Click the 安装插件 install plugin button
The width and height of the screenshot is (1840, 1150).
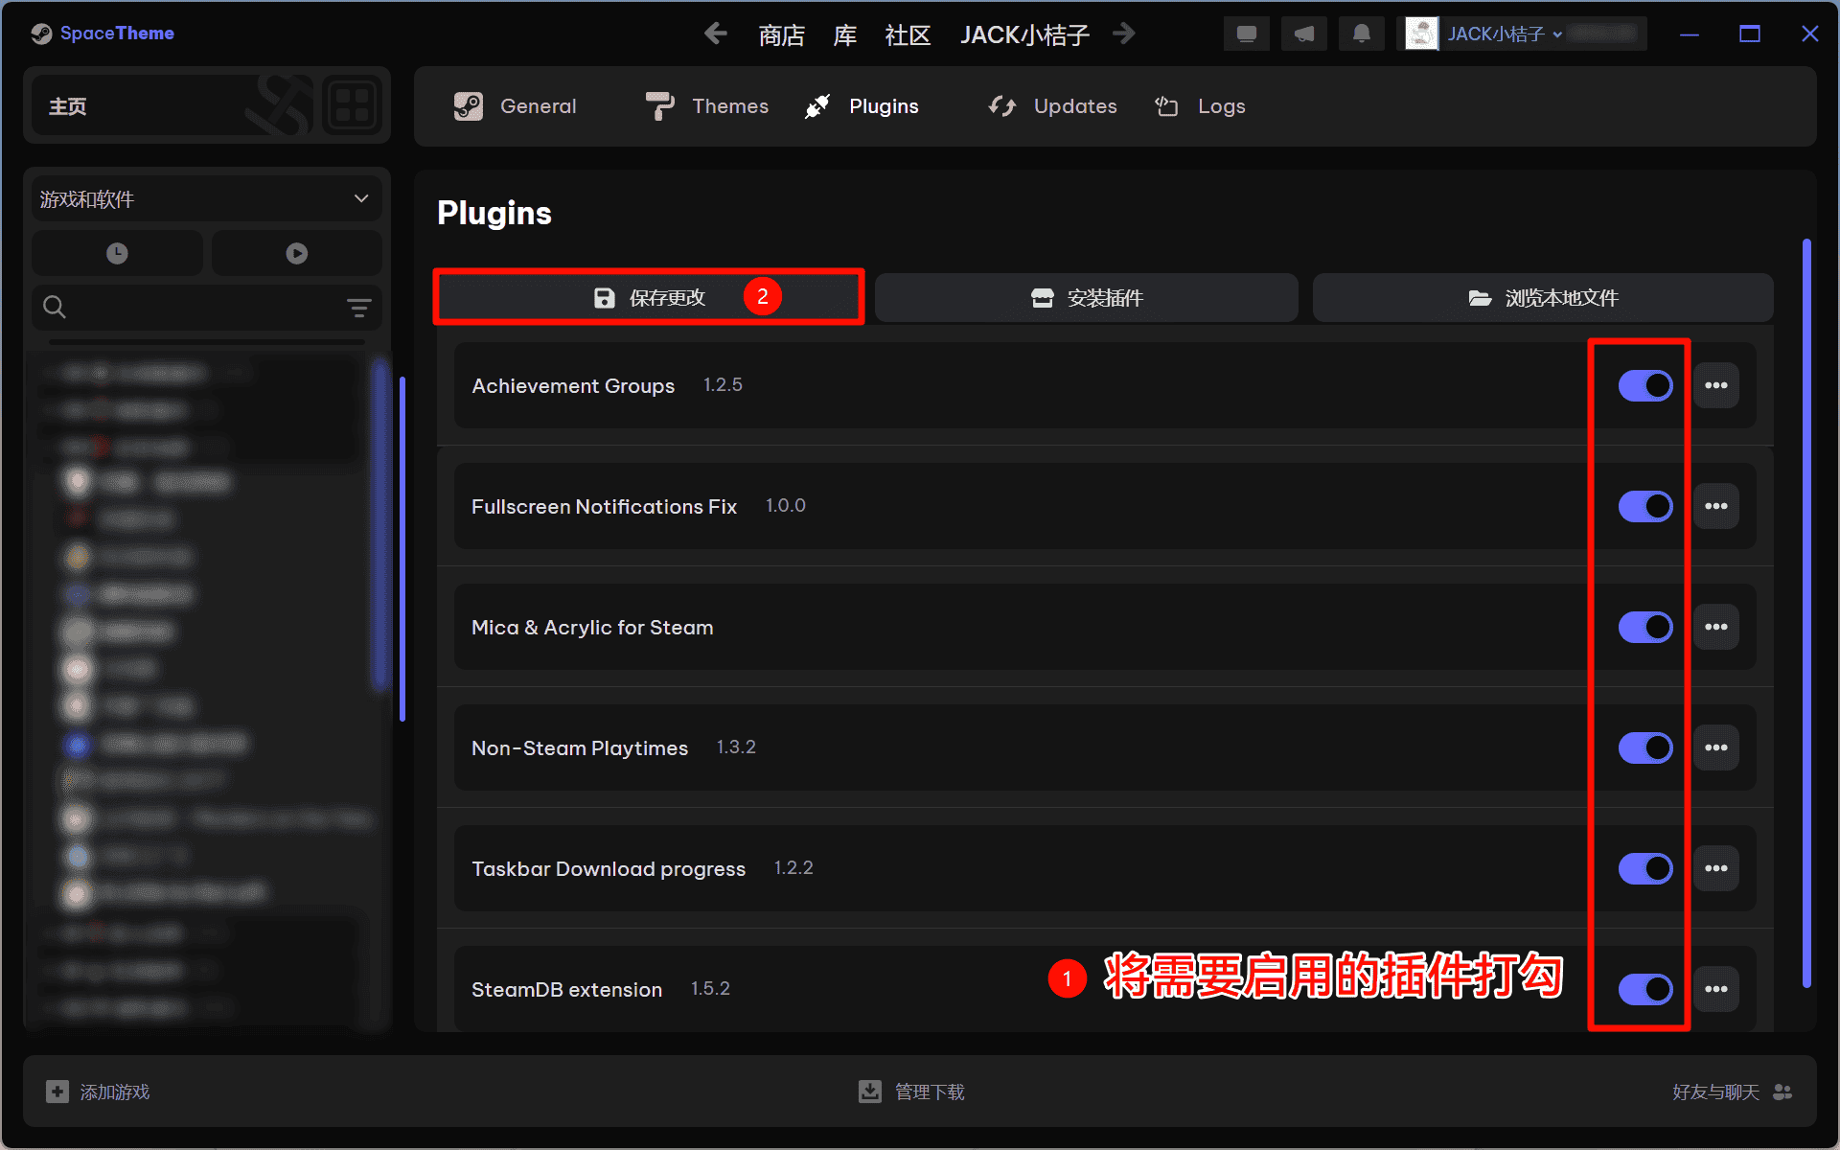point(1086,298)
